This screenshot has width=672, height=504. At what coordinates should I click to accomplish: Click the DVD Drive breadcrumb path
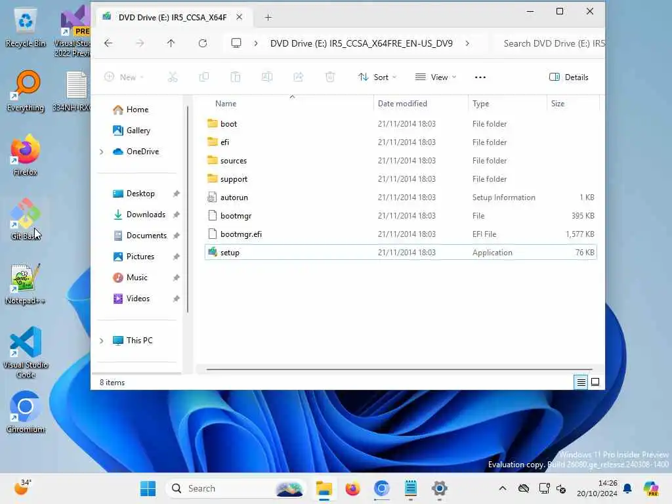point(362,43)
